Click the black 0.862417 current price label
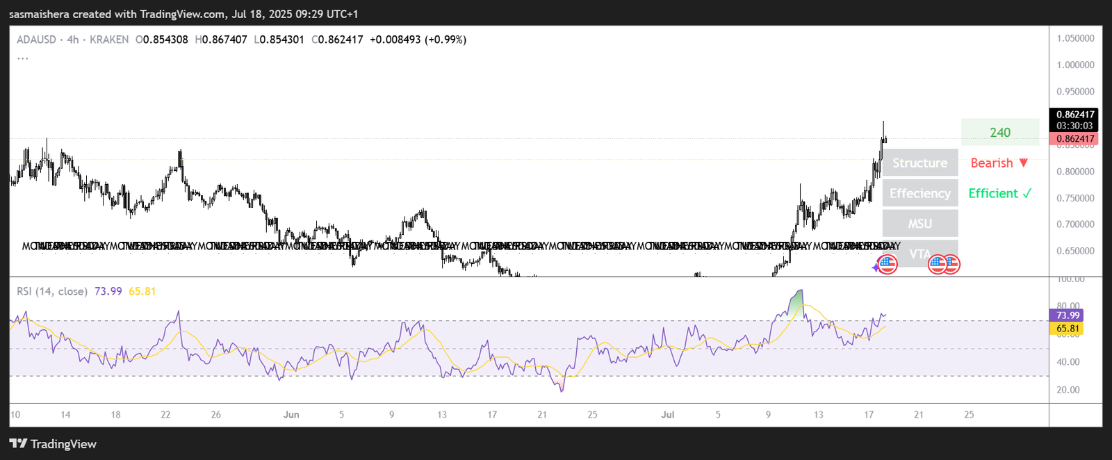The height and width of the screenshot is (460, 1112). click(1075, 115)
